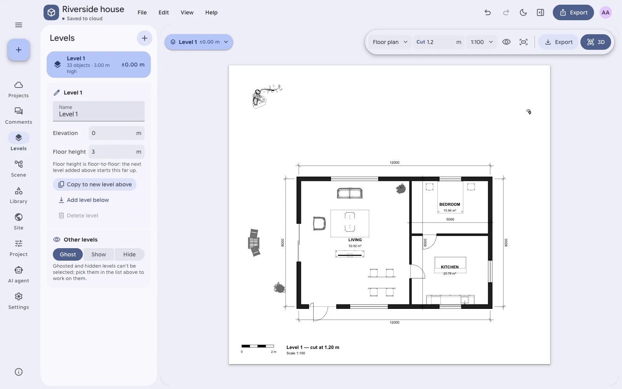Open the Floor plan view type dropdown
622x389 pixels.
pos(390,42)
